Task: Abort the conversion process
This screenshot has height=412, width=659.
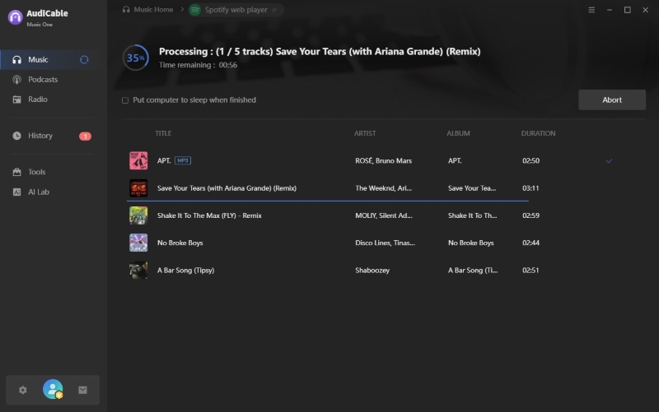Action: 612,100
